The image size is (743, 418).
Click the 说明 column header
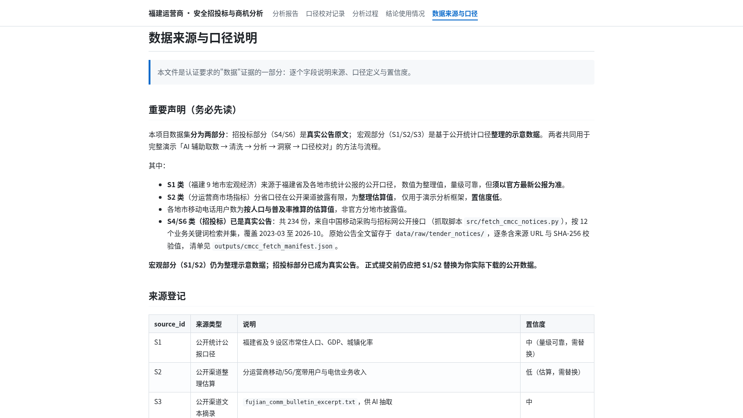379,324
